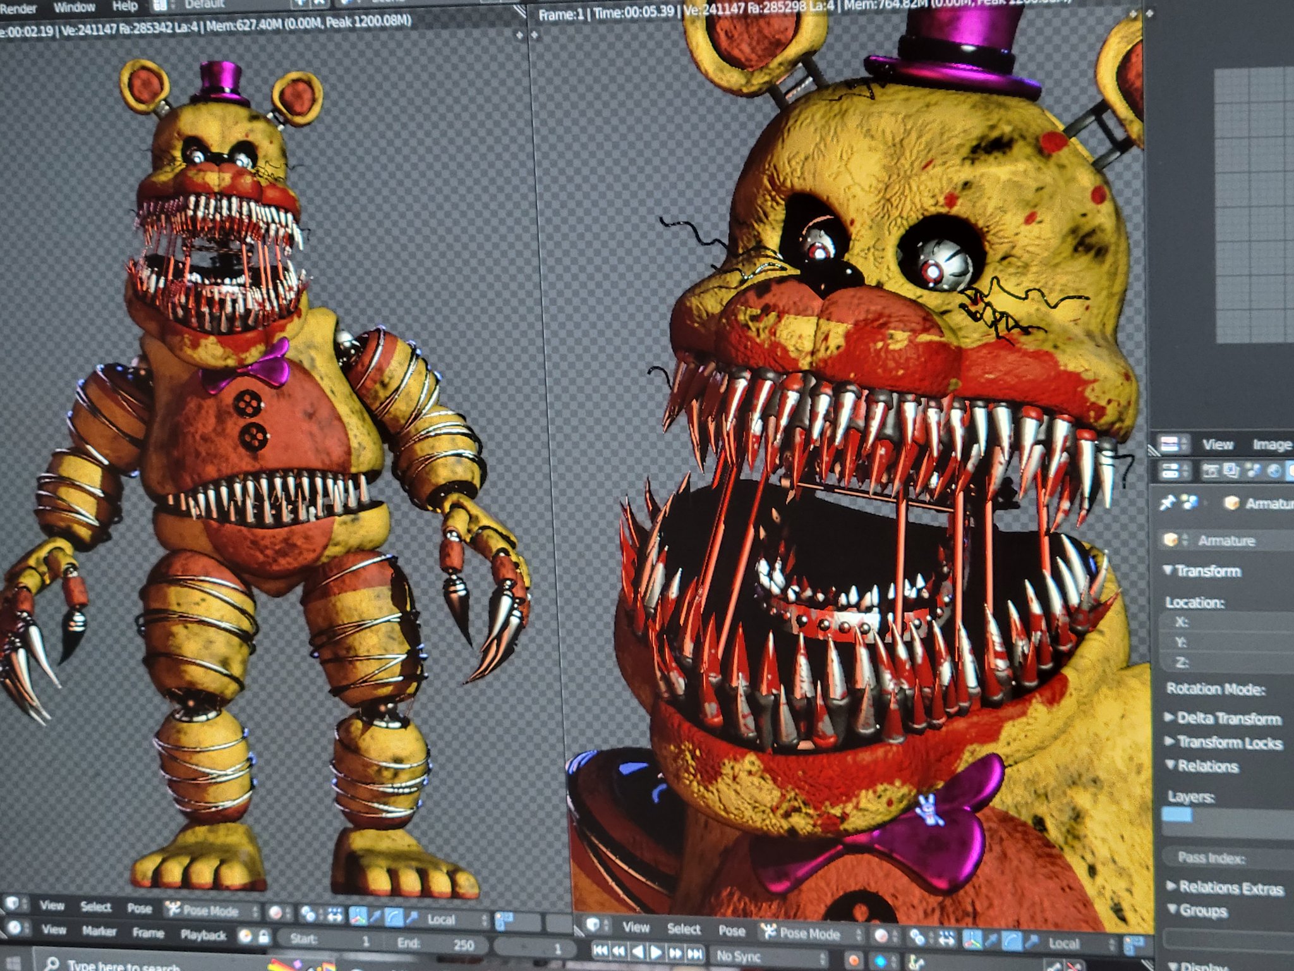Collapse the Transform panel
Screen dimensions: 1294x971
pyautogui.click(x=1203, y=571)
